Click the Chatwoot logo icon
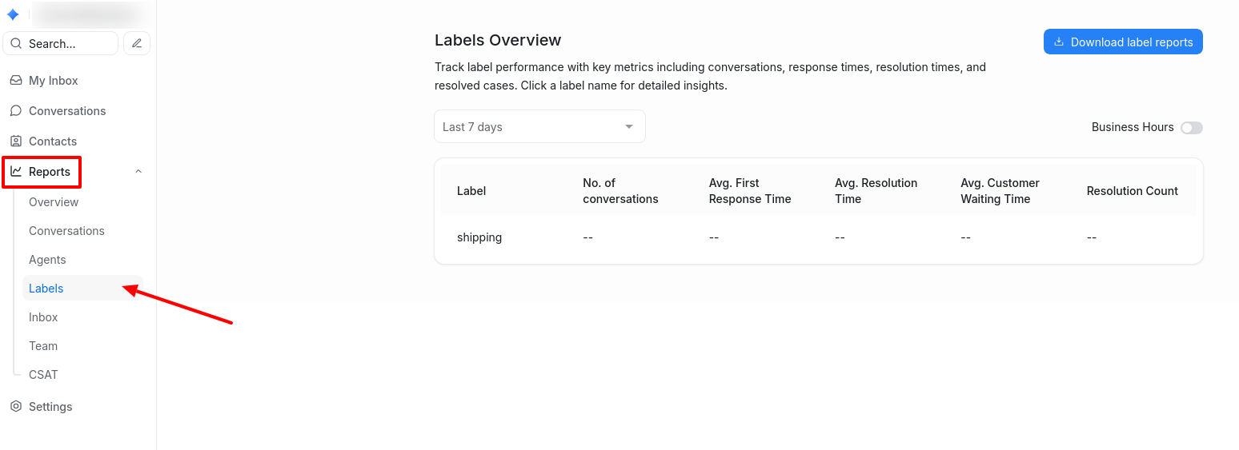Viewport: 1239px width, 450px height. click(x=13, y=14)
